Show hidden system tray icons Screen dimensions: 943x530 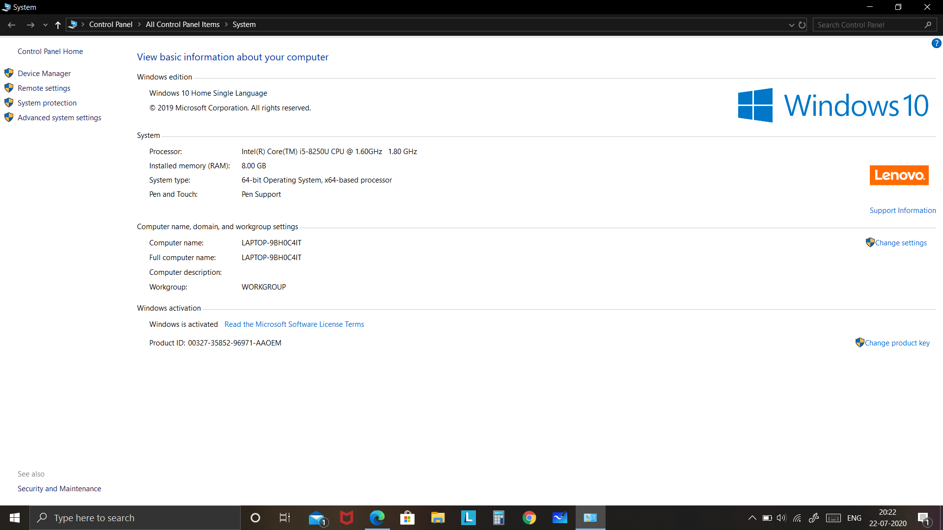(x=752, y=518)
